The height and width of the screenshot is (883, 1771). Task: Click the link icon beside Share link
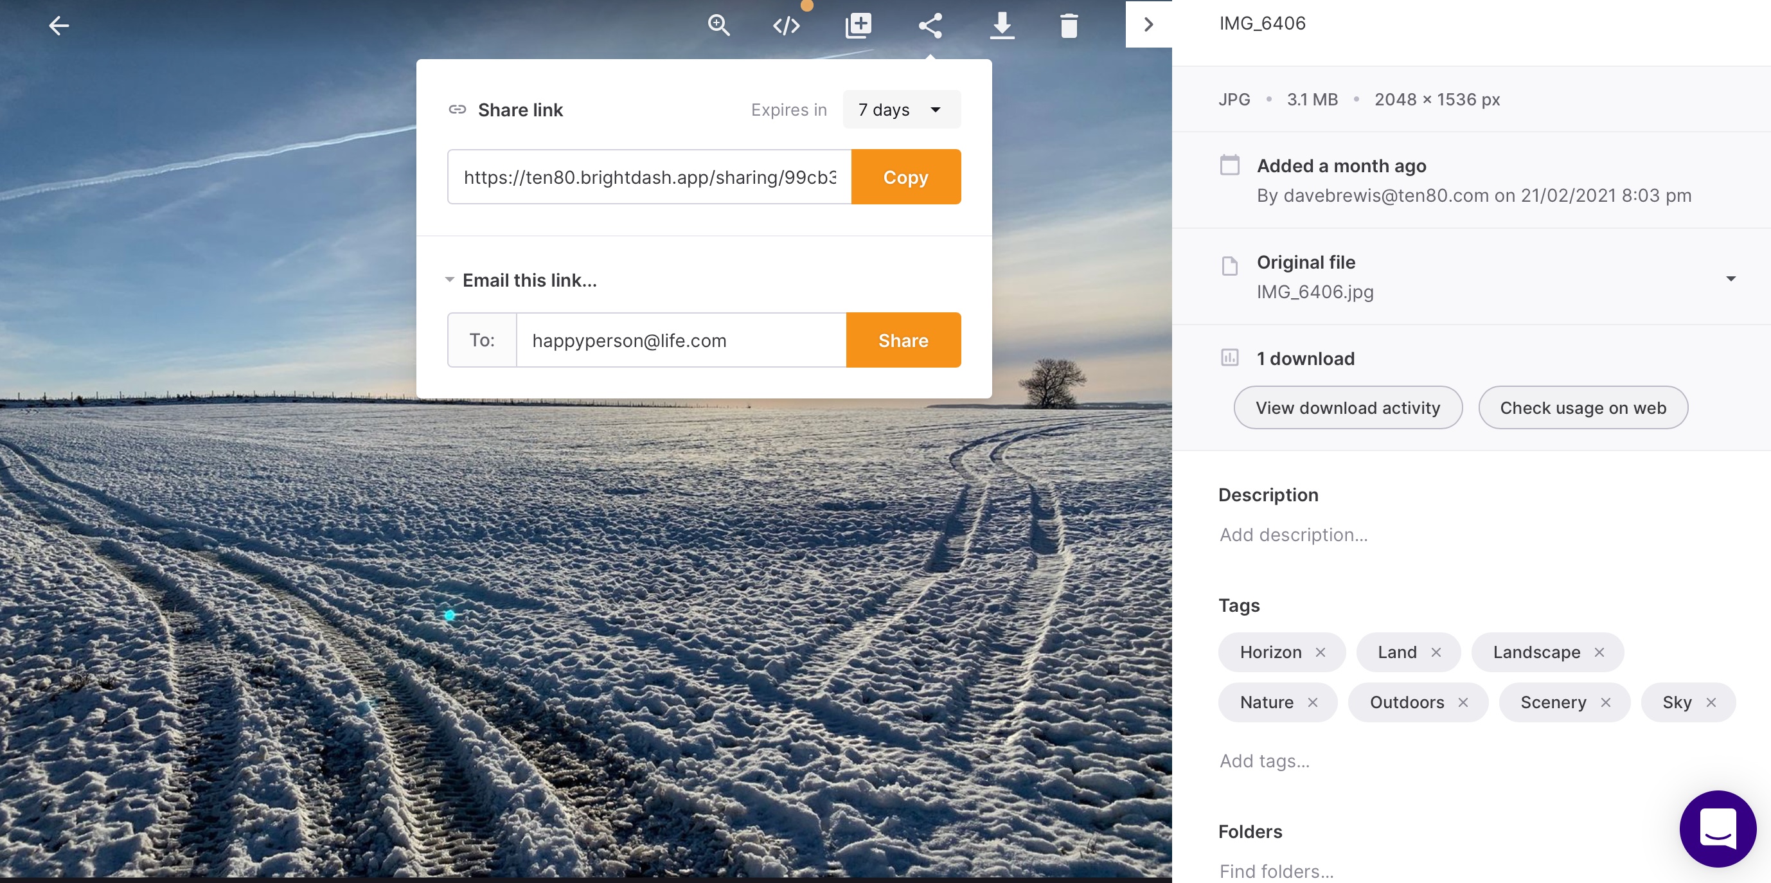click(x=457, y=109)
